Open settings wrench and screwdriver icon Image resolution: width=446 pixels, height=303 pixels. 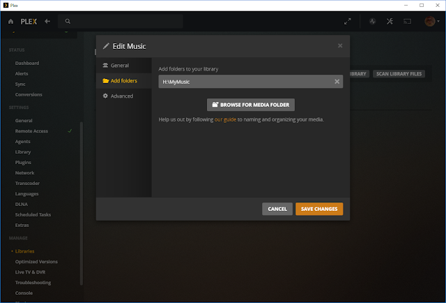pyautogui.click(x=390, y=22)
